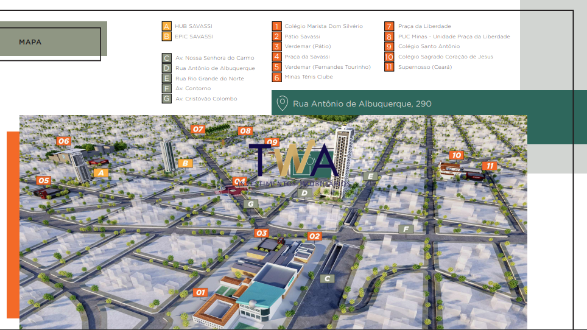Open the MAPA section label
Screen dimensions: 587x330
click(x=30, y=42)
